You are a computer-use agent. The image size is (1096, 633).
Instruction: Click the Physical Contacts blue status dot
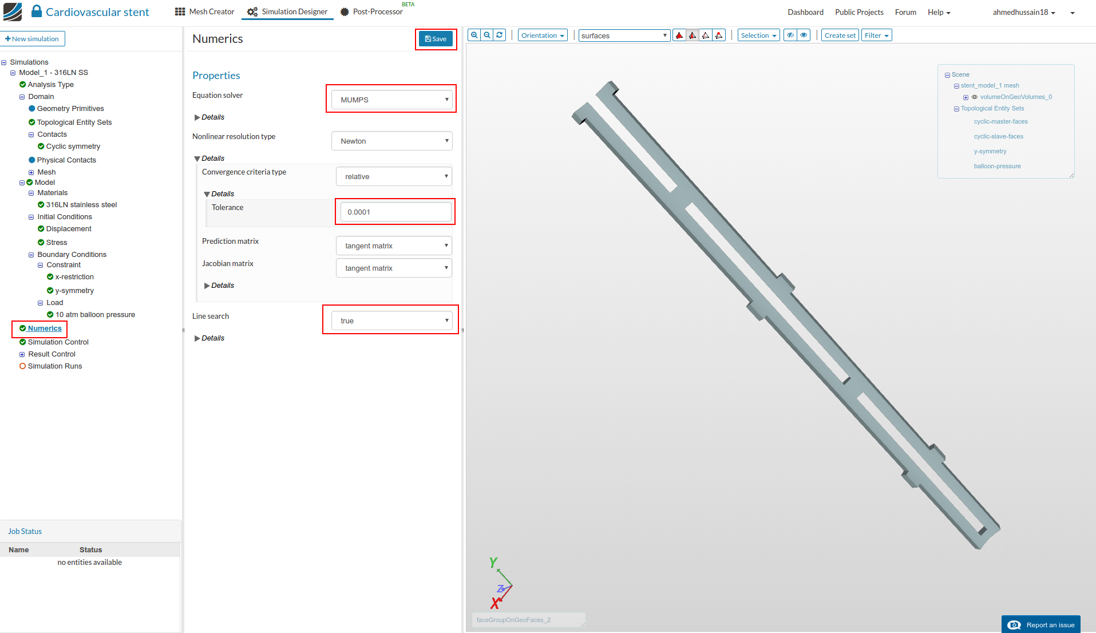[32, 160]
